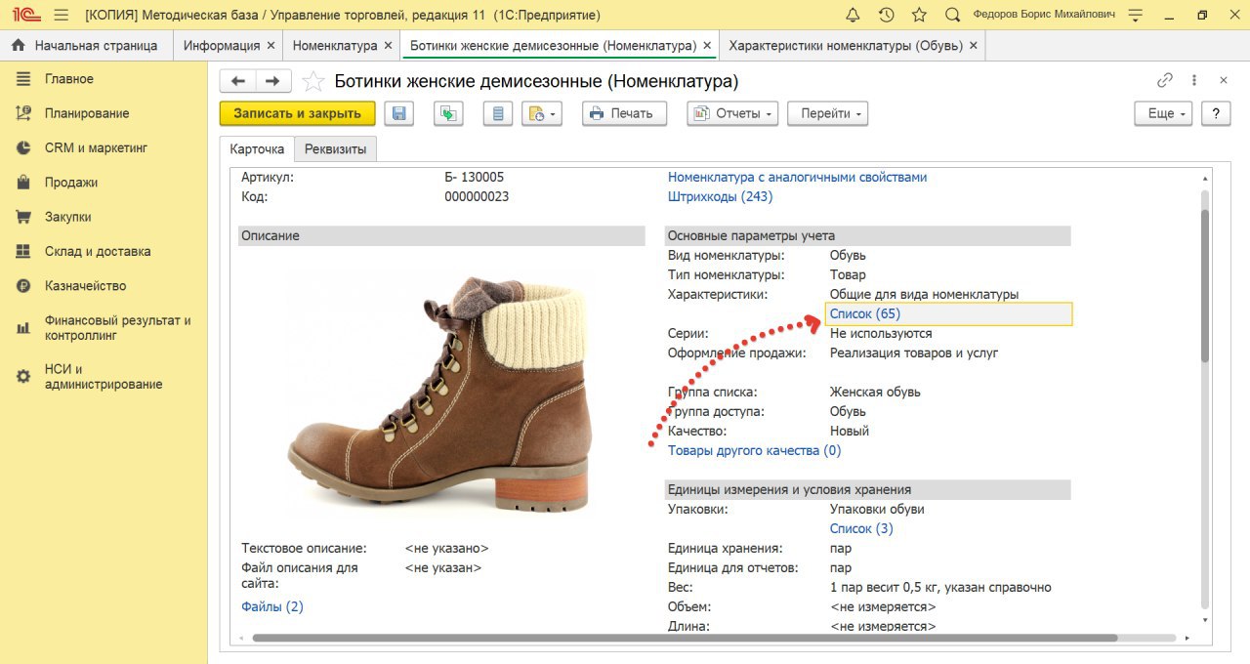Go to home icon Начальная страница

coord(18,46)
